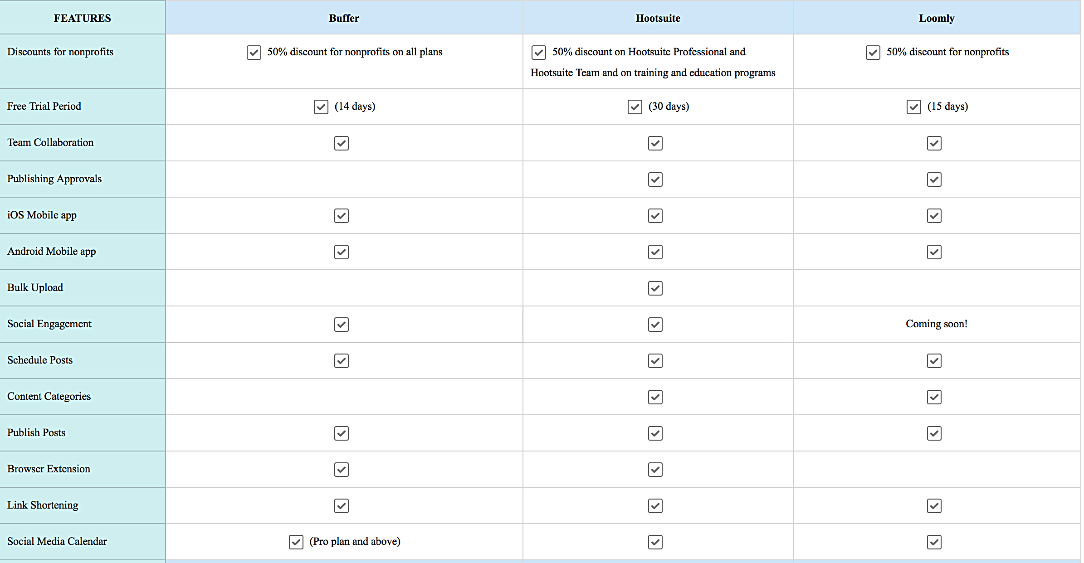Click the 'Link Shortening' row label
Image resolution: width=1084 pixels, height=563 pixels.
pyautogui.click(x=43, y=505)
